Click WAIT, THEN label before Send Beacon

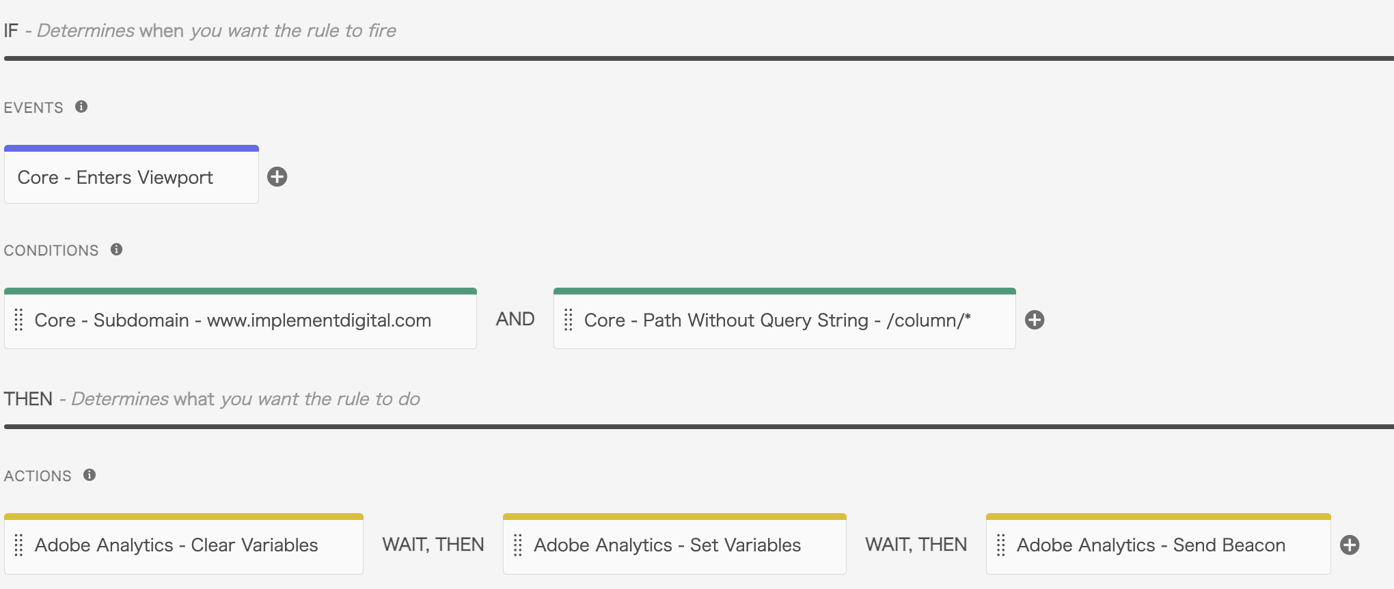click(x=916, y=545)
